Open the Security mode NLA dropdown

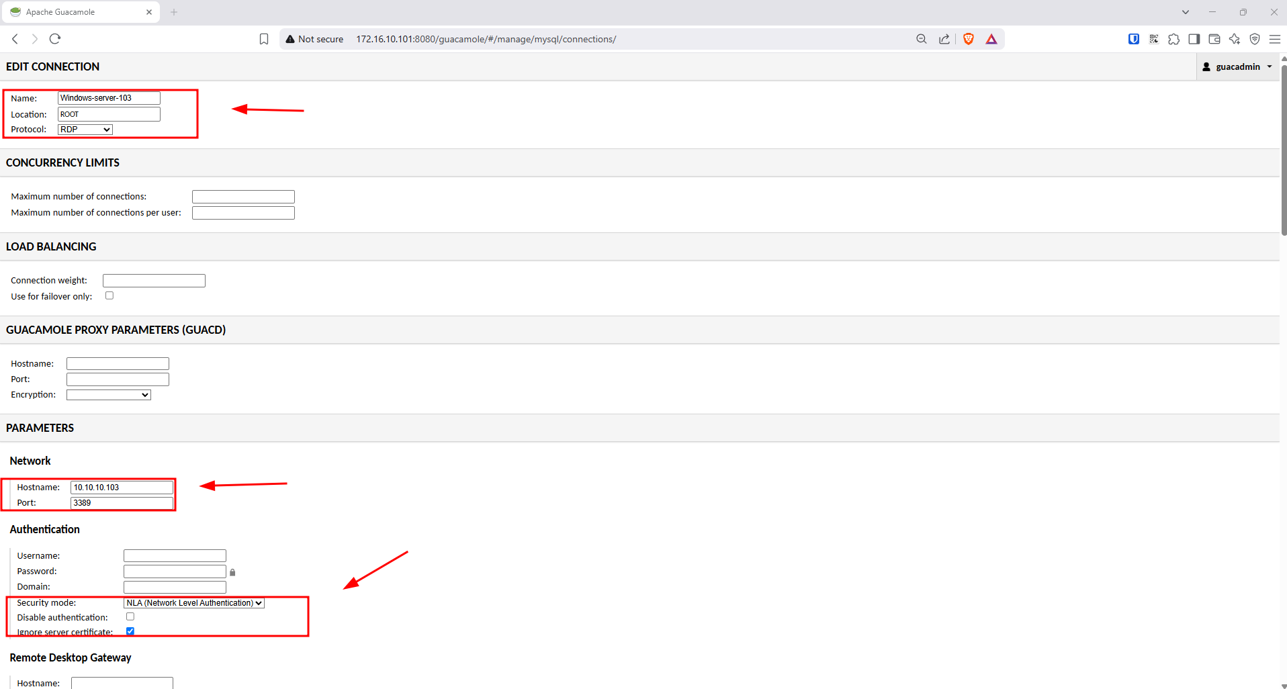point(194,603)
